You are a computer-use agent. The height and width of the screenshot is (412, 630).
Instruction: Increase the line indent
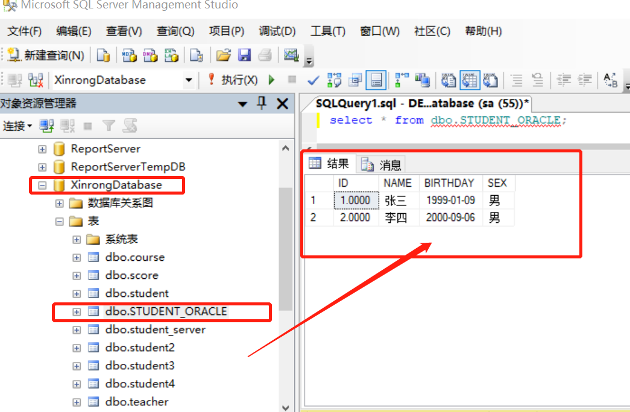click(x=585, y=80)
